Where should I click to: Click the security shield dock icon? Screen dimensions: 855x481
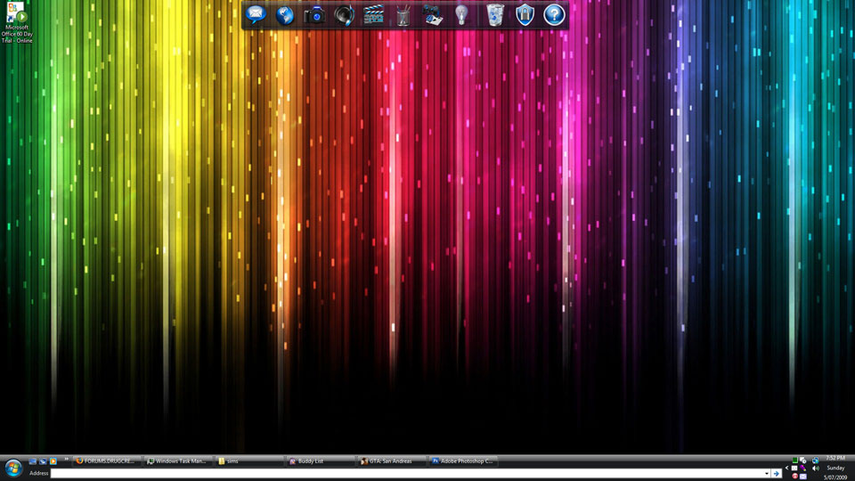click(525, 14)
